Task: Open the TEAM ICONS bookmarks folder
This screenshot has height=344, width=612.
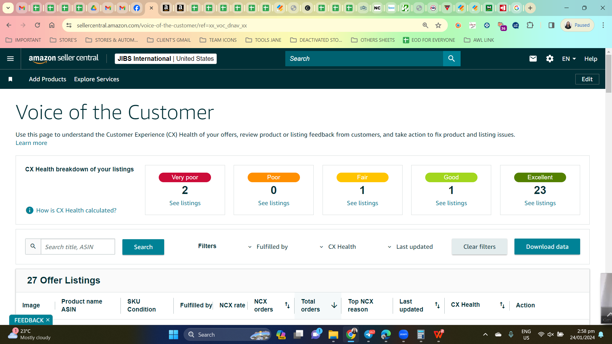Action: point(218,40)
